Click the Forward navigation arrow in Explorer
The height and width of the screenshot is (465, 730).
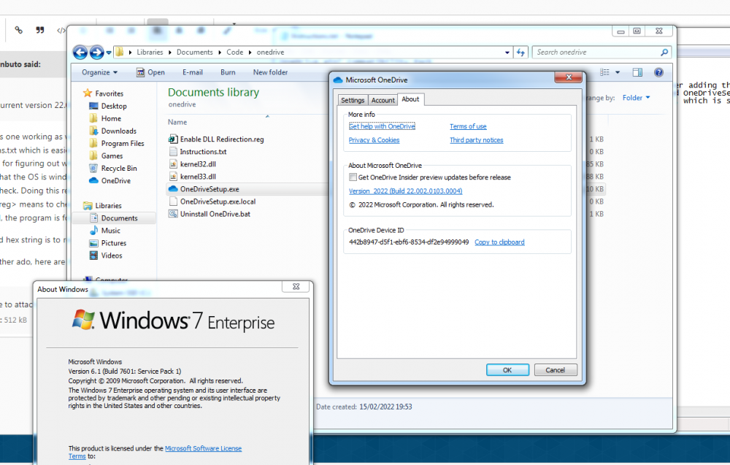[96, 53]
